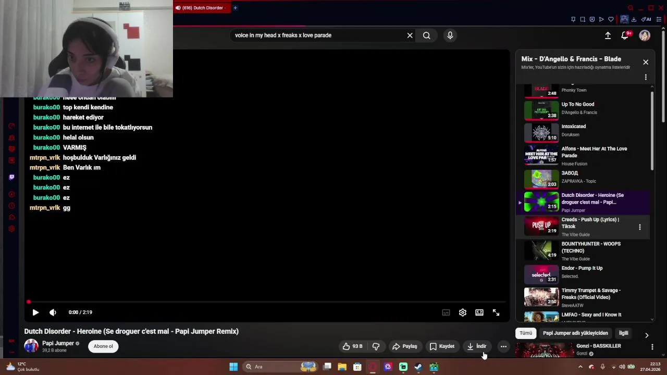Take a snapshot with the browser capture icon
The height and width of the screenshot is (375, 667).
click(583, 19)
